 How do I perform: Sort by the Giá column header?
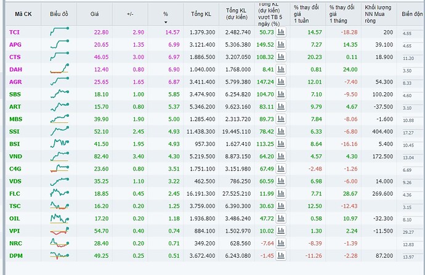pos(94,12)
